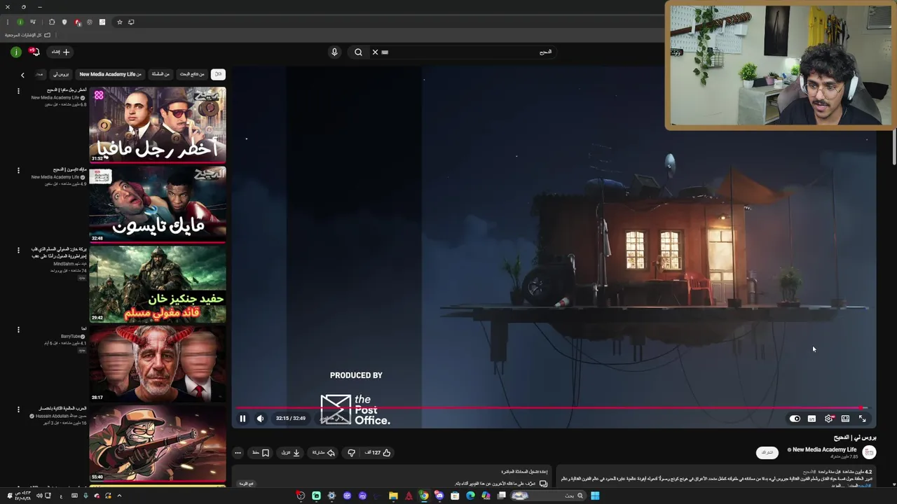This screenshot has height=504, width=897.
Task: Open the Share button under the video
Action: tap(324, 453)
